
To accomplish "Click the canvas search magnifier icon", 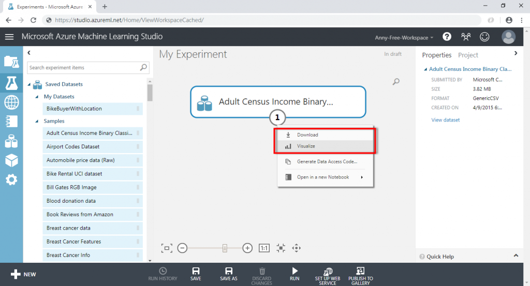I will (x=396, y=82).
